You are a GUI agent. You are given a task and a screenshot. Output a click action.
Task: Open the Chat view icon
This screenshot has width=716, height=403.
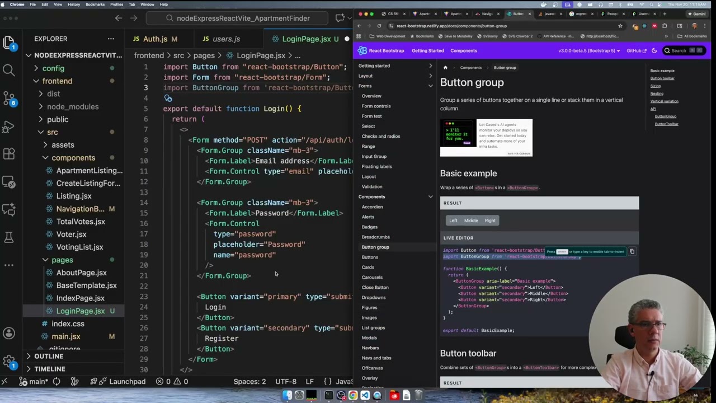point(8,209)
